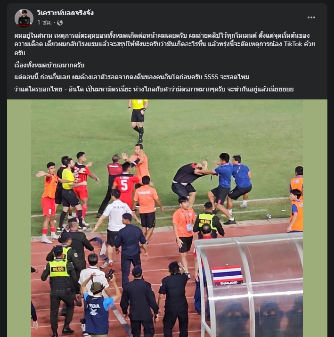
Task: Open the post options three-dot menu
Action: pyautogui.click(x=311, y=17)
